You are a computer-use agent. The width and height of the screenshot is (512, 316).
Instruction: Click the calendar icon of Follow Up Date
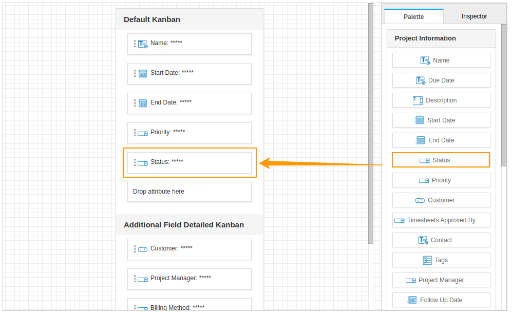click(412, 300)
